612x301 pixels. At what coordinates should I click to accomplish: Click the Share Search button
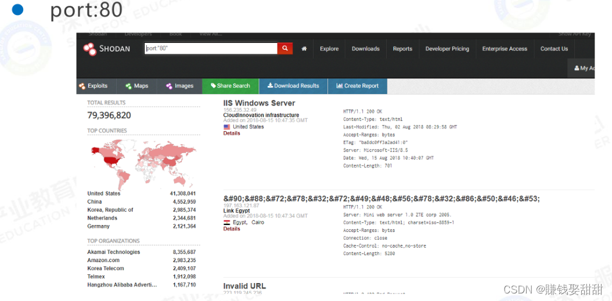pyautogui.click(x=231, y=86)
